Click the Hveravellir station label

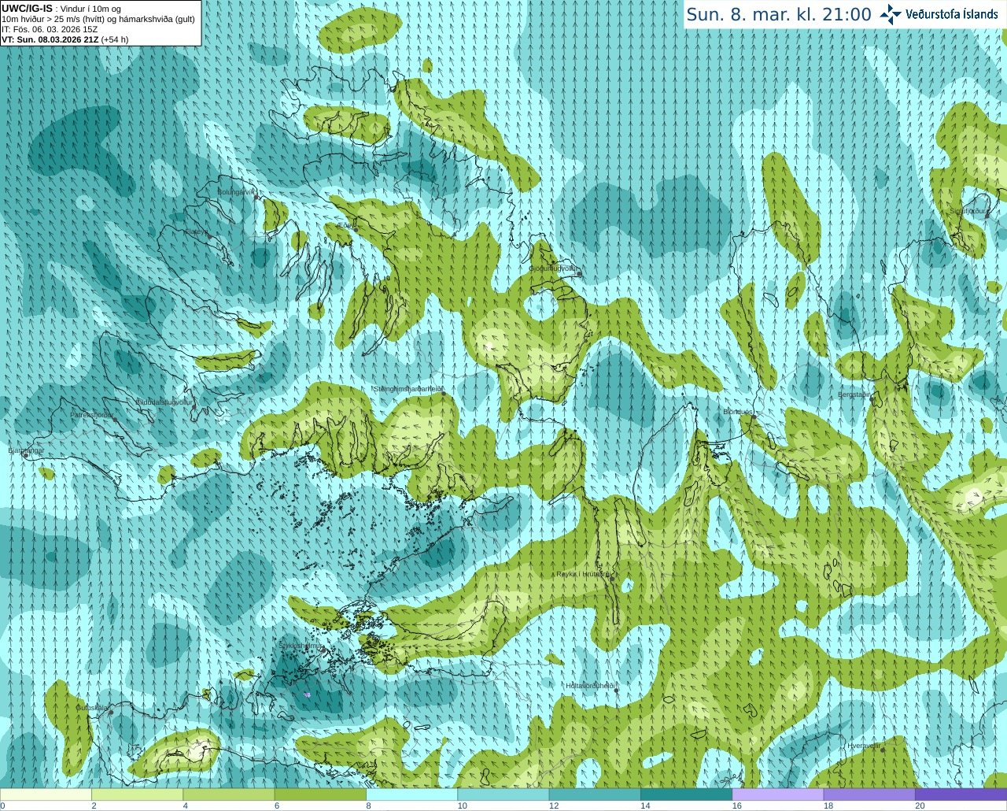tap(864, 745)
